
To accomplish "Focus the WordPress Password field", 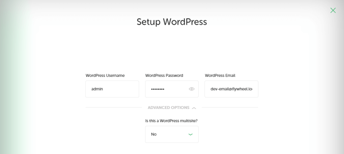I will (x=172, y=89).
